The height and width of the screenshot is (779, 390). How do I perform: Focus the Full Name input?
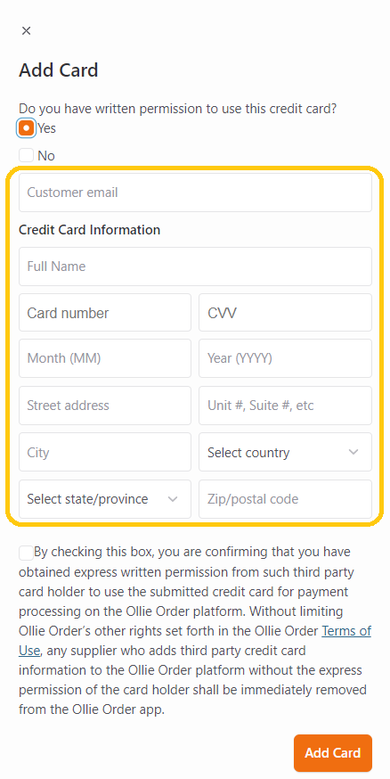195,266
